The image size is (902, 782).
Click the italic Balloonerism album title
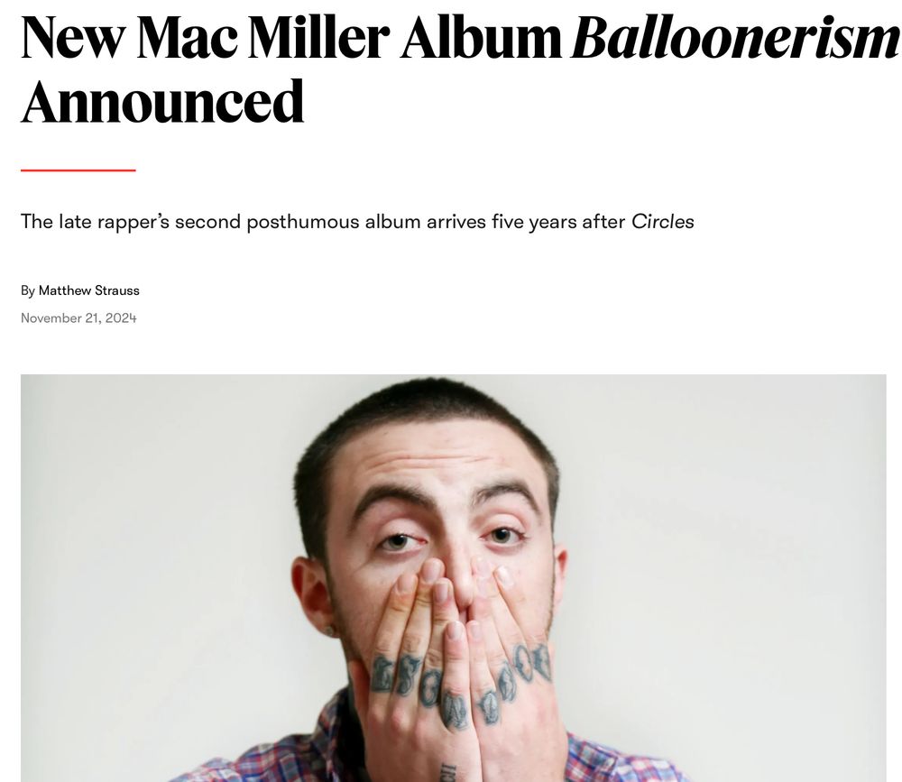pos(735,38)
